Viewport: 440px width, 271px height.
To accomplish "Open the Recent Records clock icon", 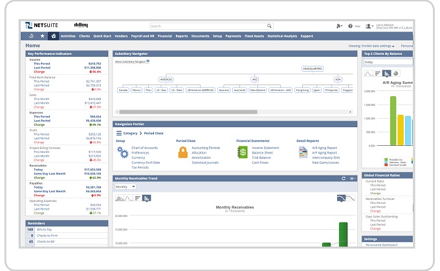I will (x=31, y=36).
